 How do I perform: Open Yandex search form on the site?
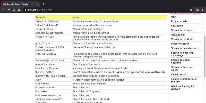tap(184, 80)
